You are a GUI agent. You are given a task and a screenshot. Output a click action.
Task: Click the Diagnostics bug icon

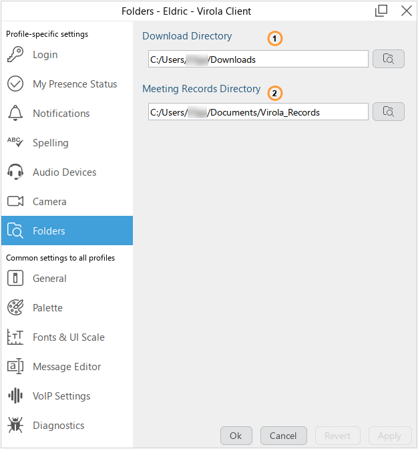coord(15,426)
